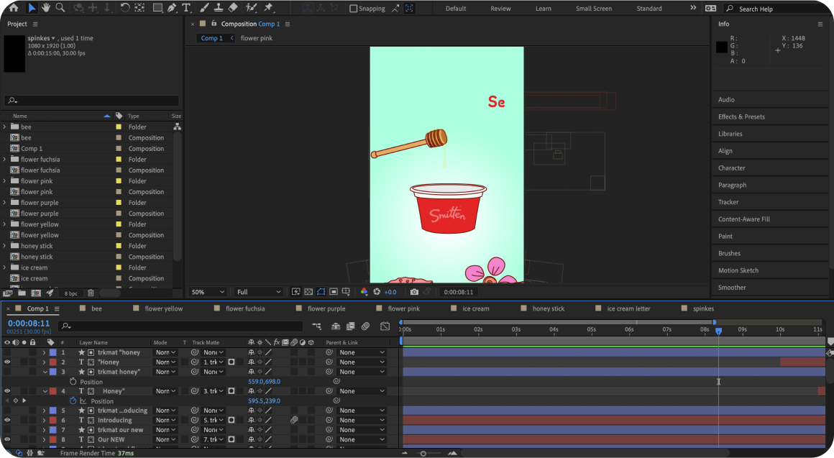834x458 pixels.
Task: Select the Puppet Pin tool
Action: (x=269, y=8)
